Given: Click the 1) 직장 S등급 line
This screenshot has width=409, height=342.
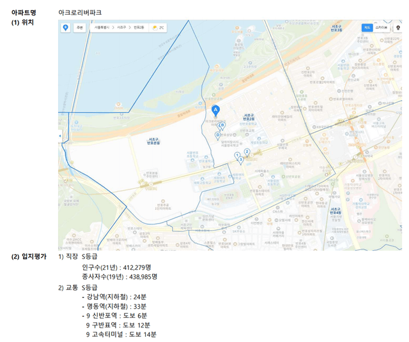Looking at the screenshot, I should pos(78,256).
